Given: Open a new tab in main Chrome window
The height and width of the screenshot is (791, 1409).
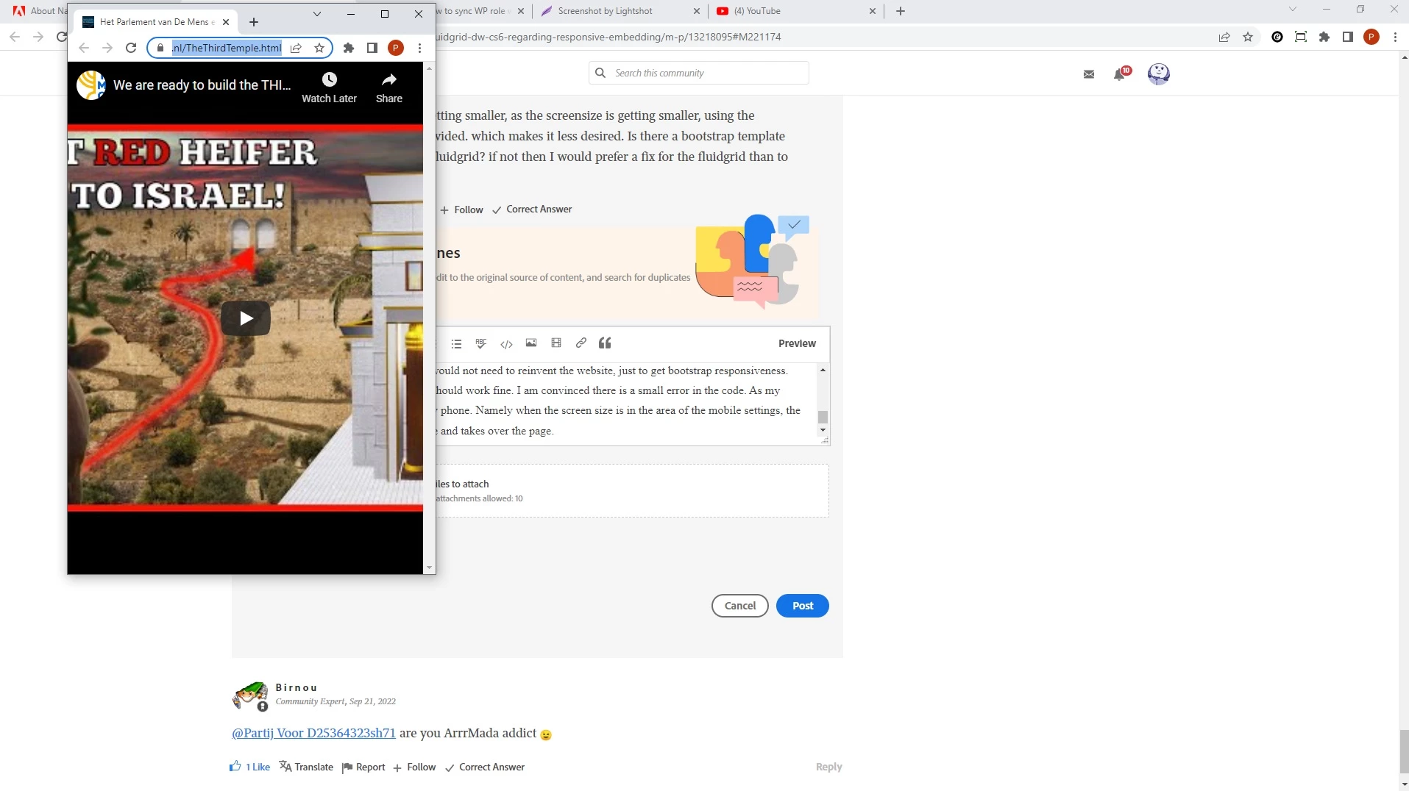Looking at the screenshot, I should point(901,11).
